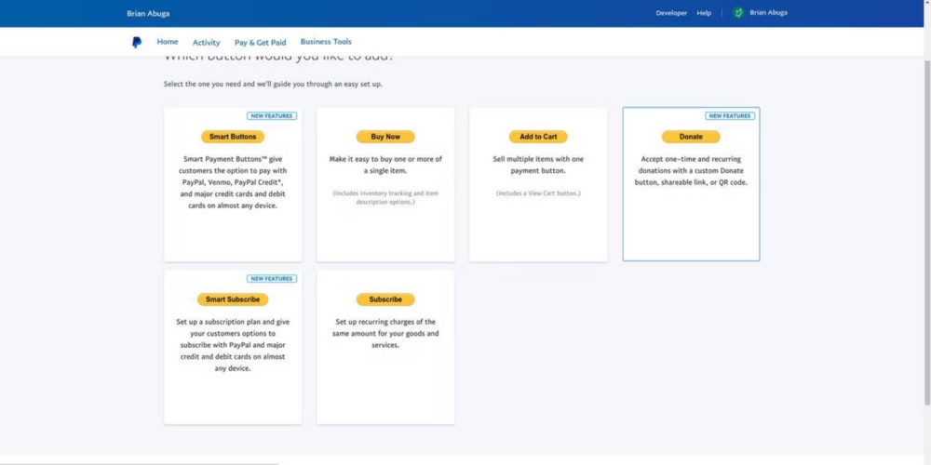The height and width of the screenshot is (465, 931).
Task: Open the Home menu item
Action: click(x=168, y=42)
